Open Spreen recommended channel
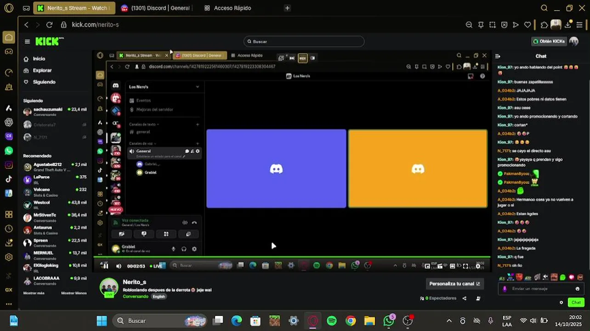The image size is (590, 331). point(55,243)
